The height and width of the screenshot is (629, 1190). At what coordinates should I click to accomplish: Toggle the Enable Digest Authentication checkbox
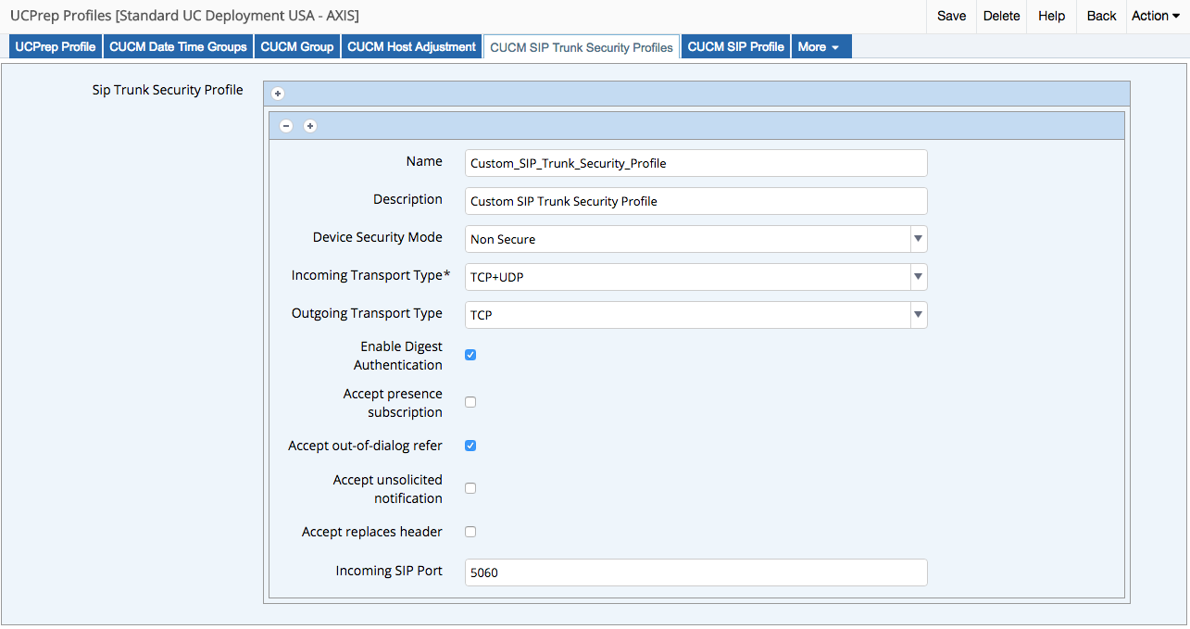click(x=470, y=356)
